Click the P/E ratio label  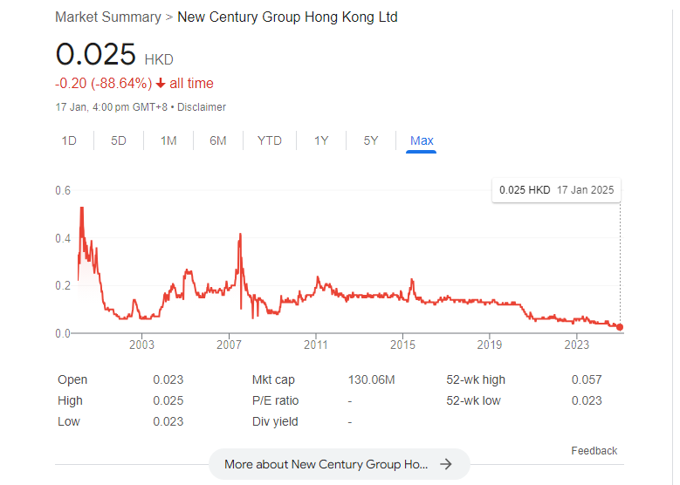pos(275,400)
